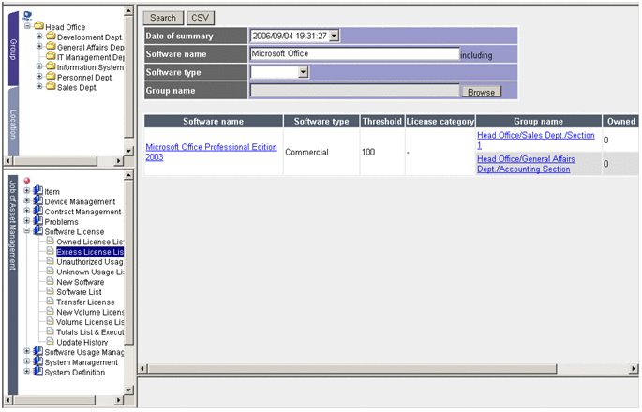This screenshot has width=642, height=412.
Task: Open Microsoft Office Professional Edition 2003 link
Action: tap(211, 152)
